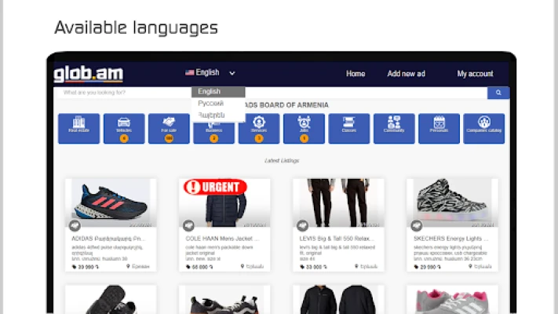Screen dimensions: 558x314
Task: Open Add new ad in the navigation
Action: pyautogui.click(x=406, y=74)
